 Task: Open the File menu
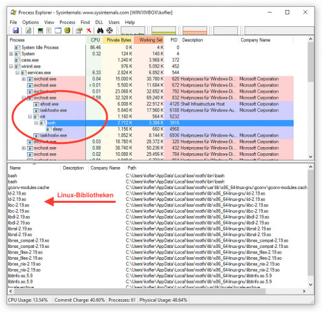pyautogui.click(x=13, y=23)
